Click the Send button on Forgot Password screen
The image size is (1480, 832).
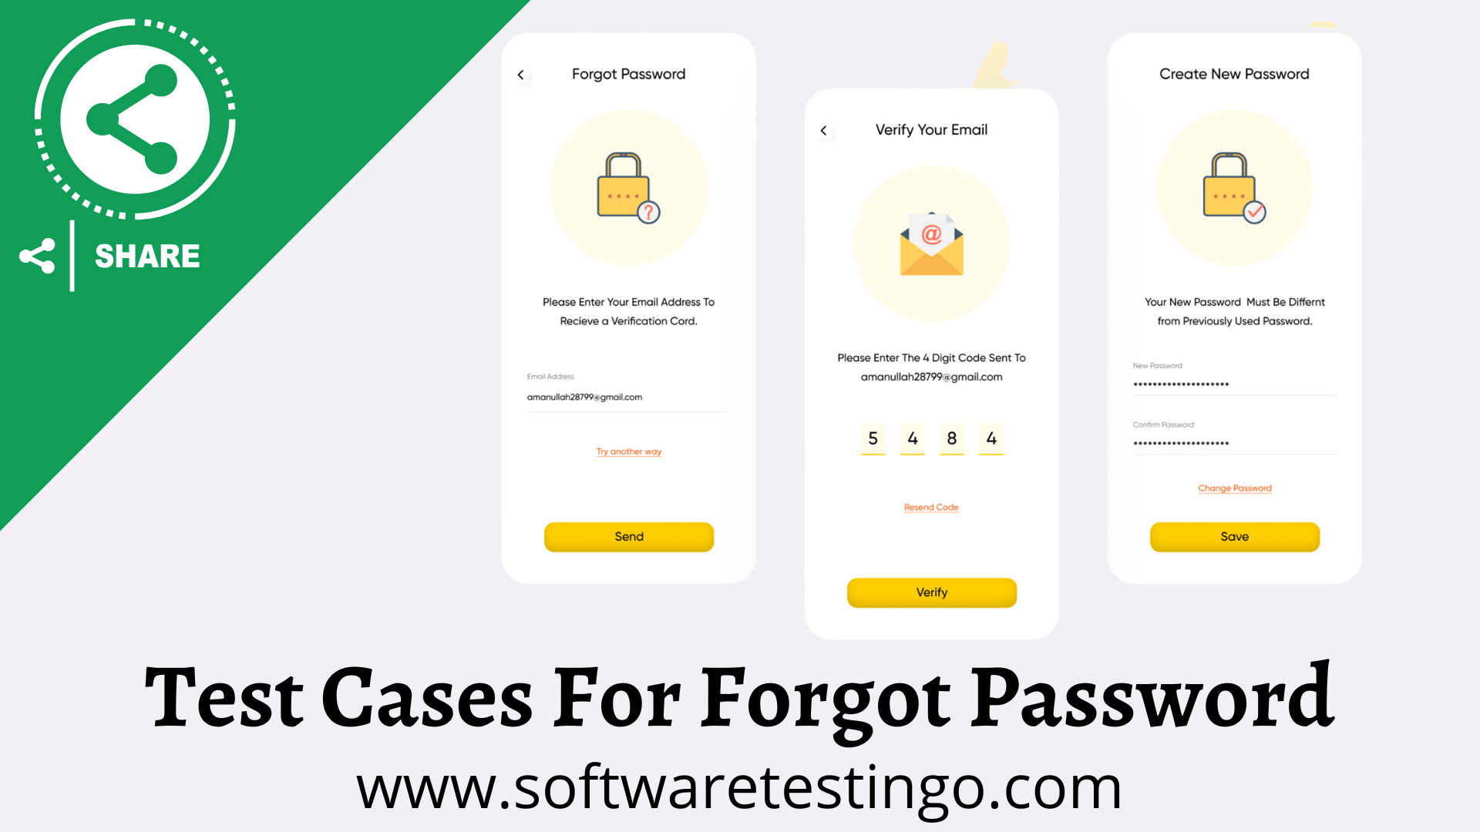pos(627,536)
